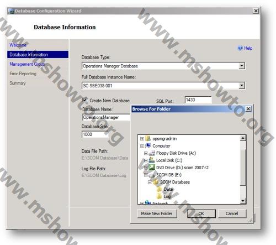Expand the opsmgradmin tree node

[x=142, y=139]
